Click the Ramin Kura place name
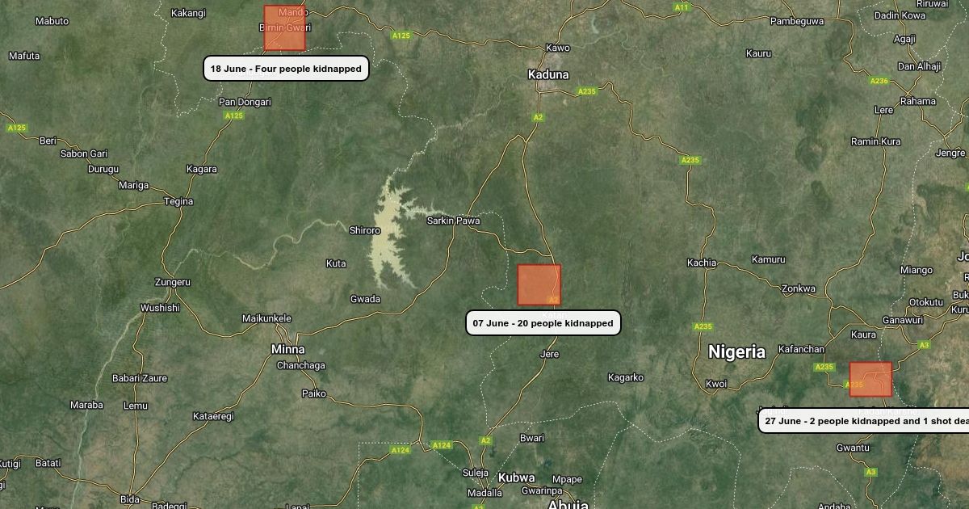Screen dimensions: 969x509 pyautogui.click(x=875, y=141)
